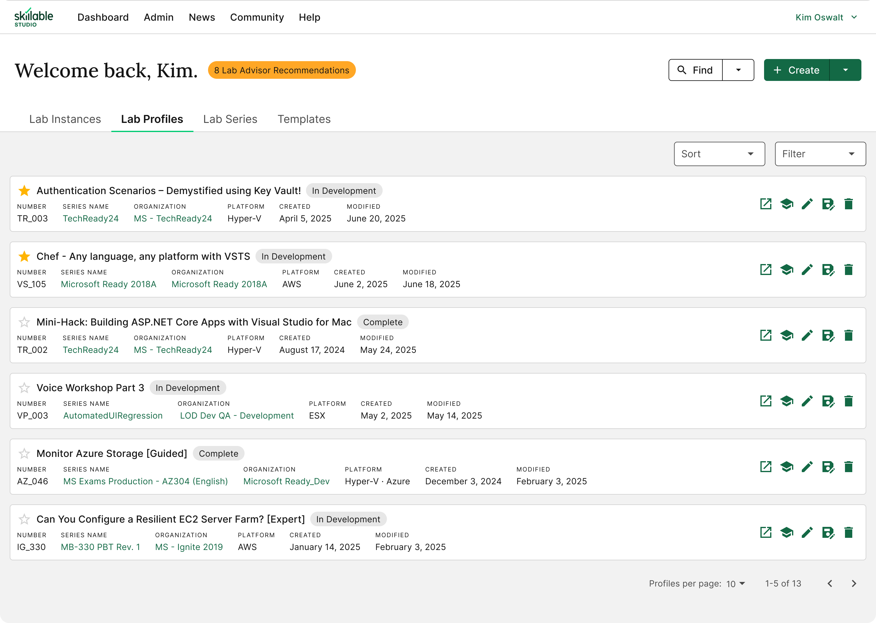Viewport: 876px width, 623px height.
Task: Open AutomatedUIRegression series link
Action: coord(113,416)
